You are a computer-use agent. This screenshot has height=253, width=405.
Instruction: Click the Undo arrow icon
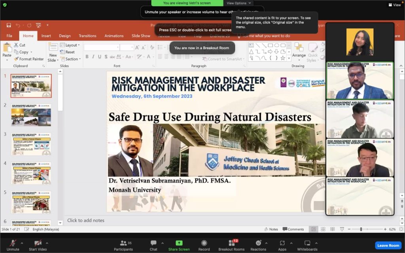[18, 25]
